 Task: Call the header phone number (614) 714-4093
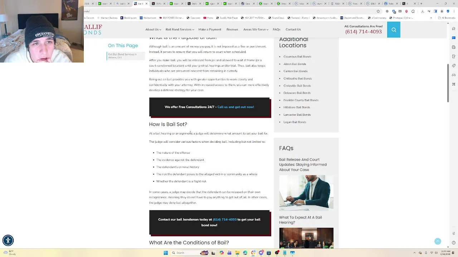point(363,32)
